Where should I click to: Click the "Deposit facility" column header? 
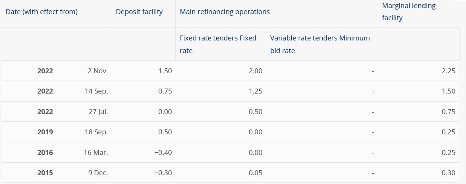pos(139,12)
